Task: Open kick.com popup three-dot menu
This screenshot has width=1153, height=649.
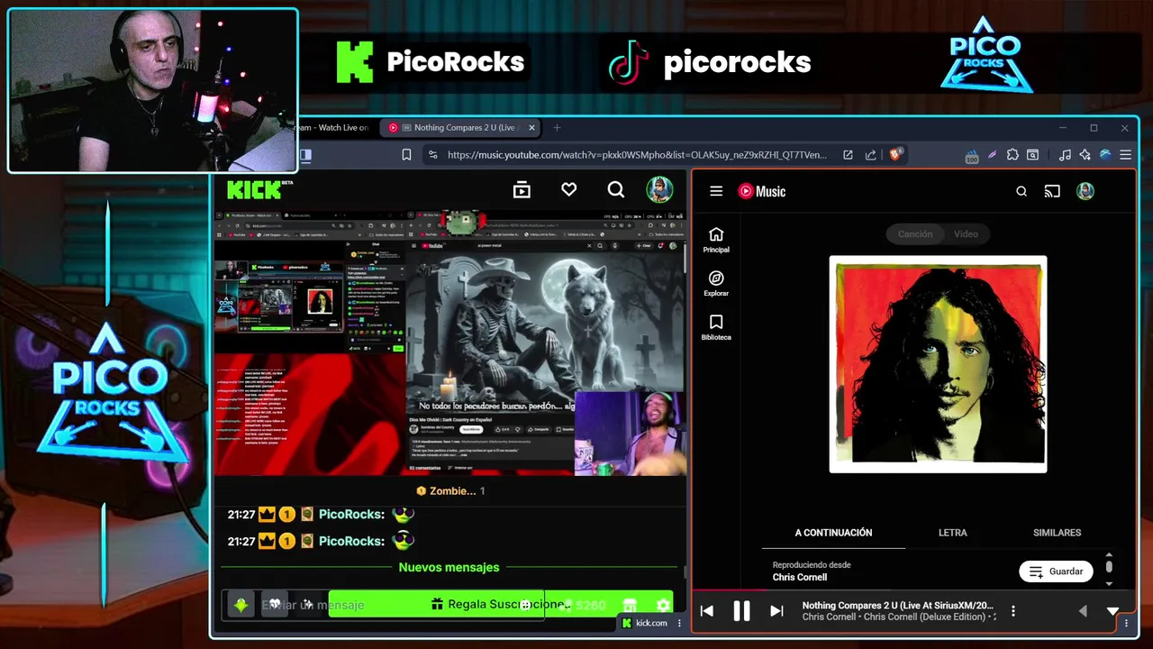Action: pyautogui.click(x=679, y=623)
